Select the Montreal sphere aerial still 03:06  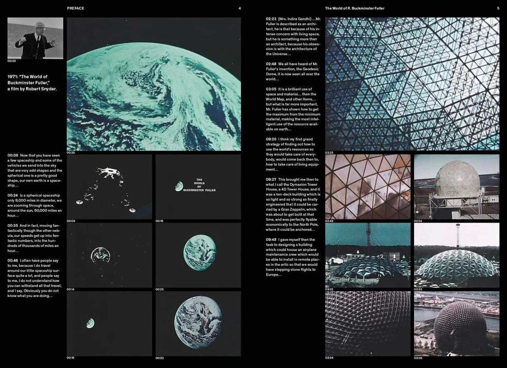pos(457,323)
